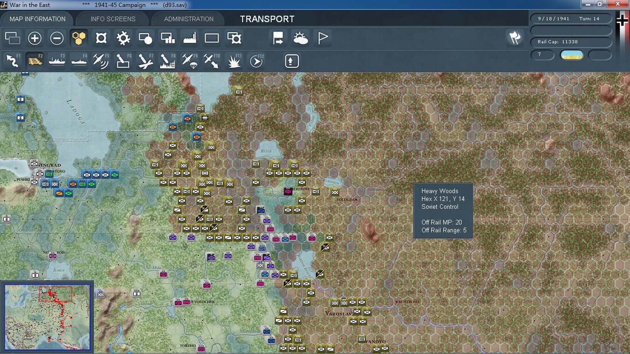Click the "Off Rail Range: 5" text

pyautogui.click(x=444, y=230)
